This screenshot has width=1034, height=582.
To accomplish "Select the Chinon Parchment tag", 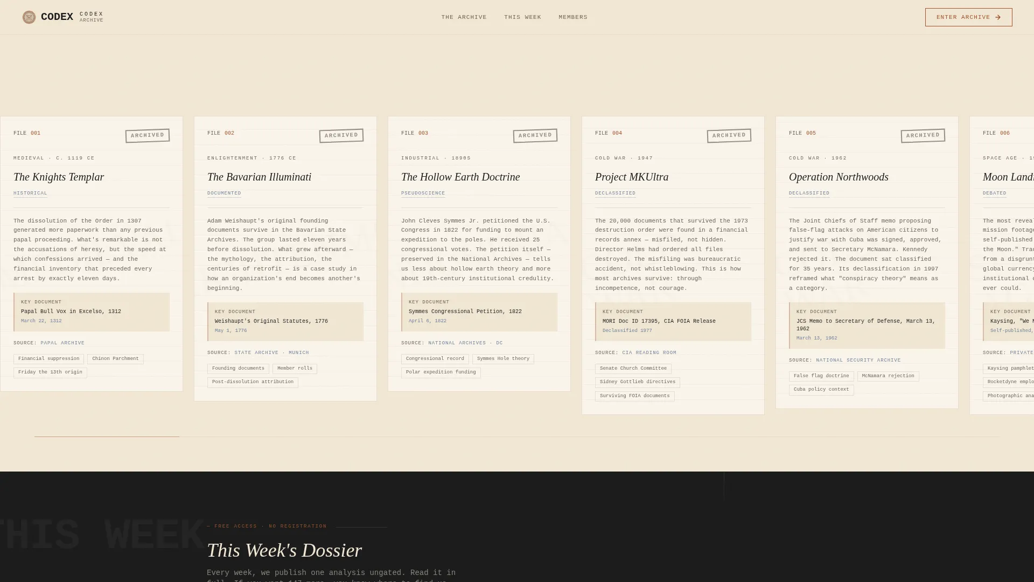I will (x=115, y=359).
